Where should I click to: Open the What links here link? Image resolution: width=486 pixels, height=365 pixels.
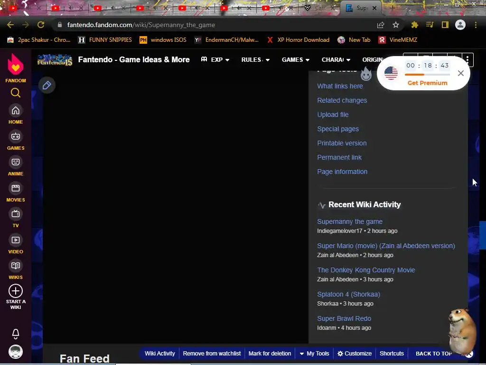(340, 86)
